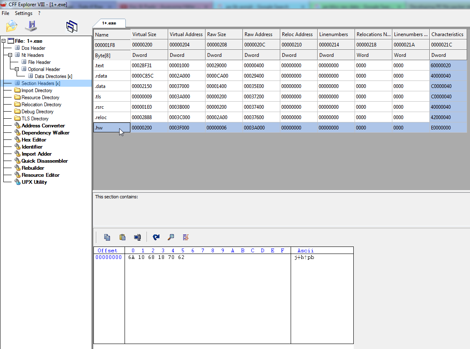The height and width of the screenshot is (349, 470).
Task: Click the copy icon in hex toolbar
Action: tap(107, 237)
